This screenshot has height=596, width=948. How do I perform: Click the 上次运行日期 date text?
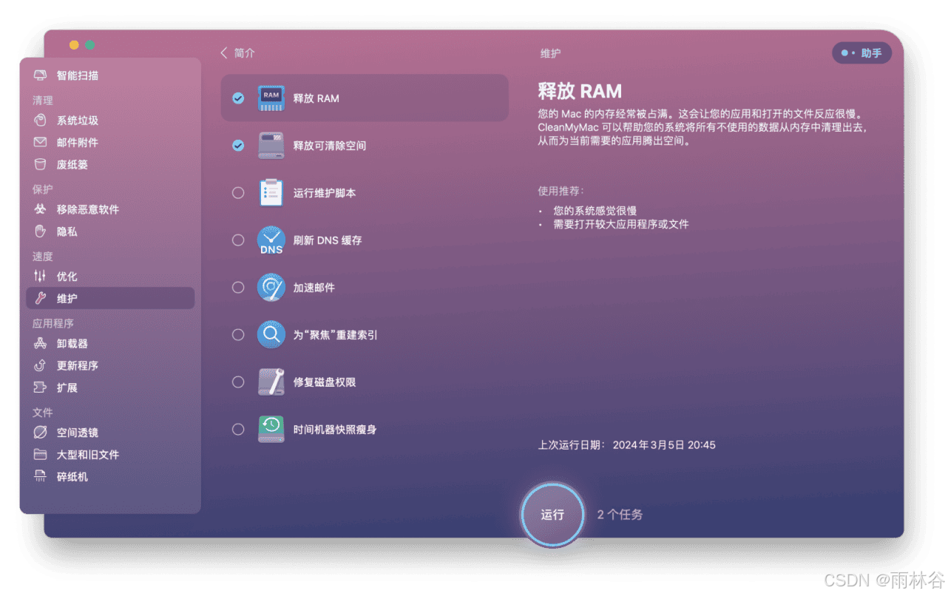(x=626, y=445)
